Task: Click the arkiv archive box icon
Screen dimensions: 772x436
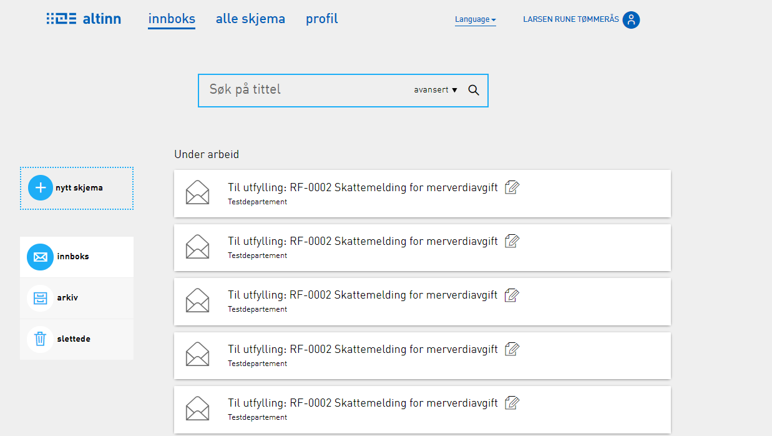Action: tap(40, 298)
